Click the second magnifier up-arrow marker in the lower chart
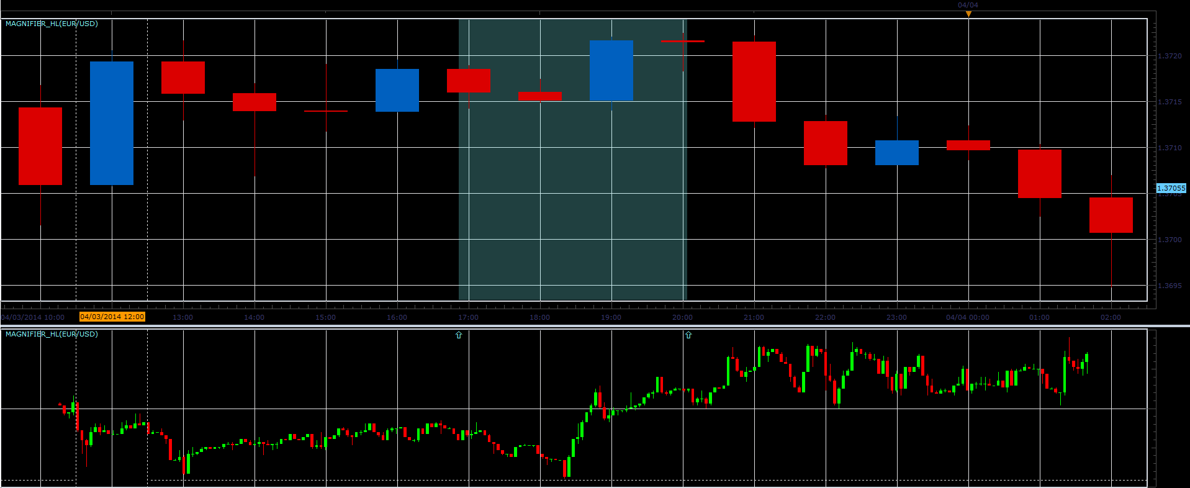This screenshot has height=488, width=1190. [688, 335]
